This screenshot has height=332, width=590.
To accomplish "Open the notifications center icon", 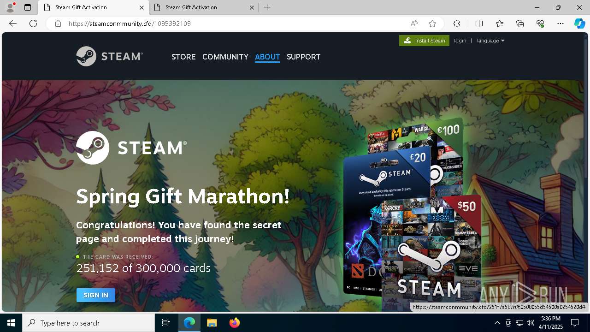I will pos(575,323).
